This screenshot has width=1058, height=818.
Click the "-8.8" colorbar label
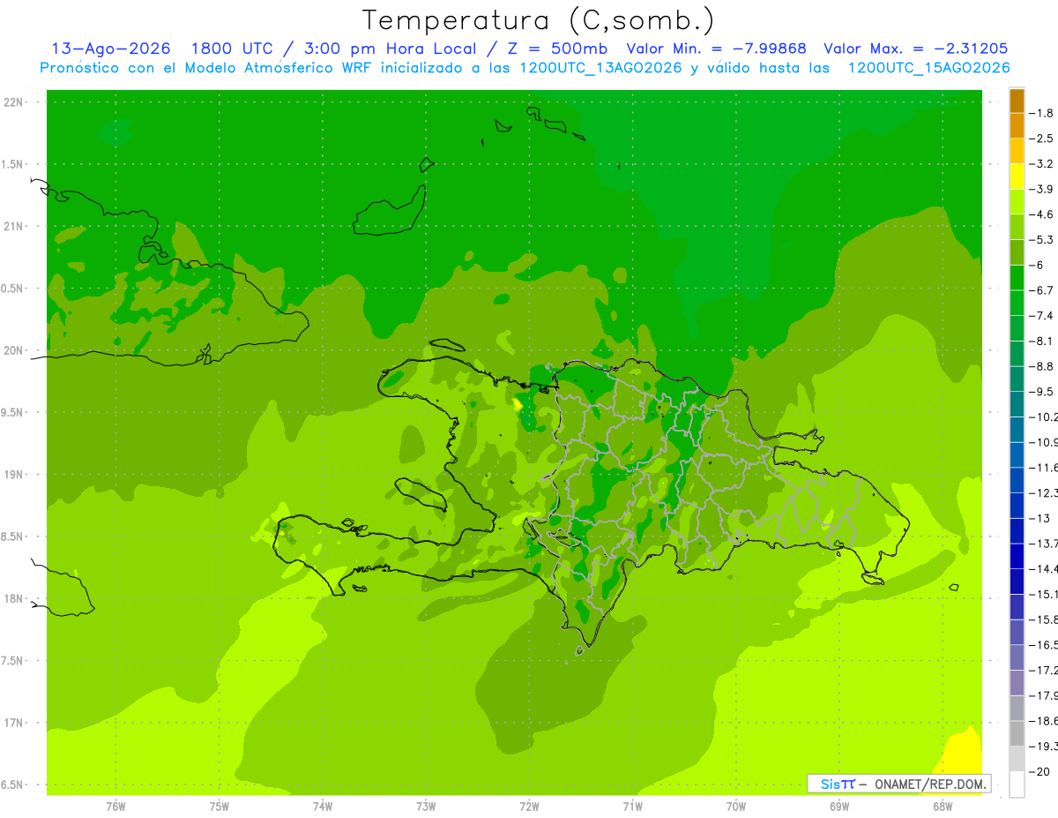[1042, 366]
